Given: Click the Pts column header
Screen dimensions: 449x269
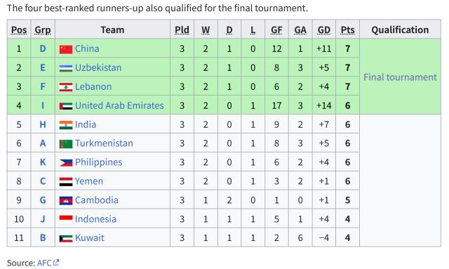Looking at the screenshot, I should click(348, 29).
